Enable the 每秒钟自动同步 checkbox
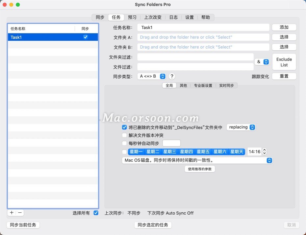The width and height of the screenshot is (306, 235). click(x=124, y=143)
